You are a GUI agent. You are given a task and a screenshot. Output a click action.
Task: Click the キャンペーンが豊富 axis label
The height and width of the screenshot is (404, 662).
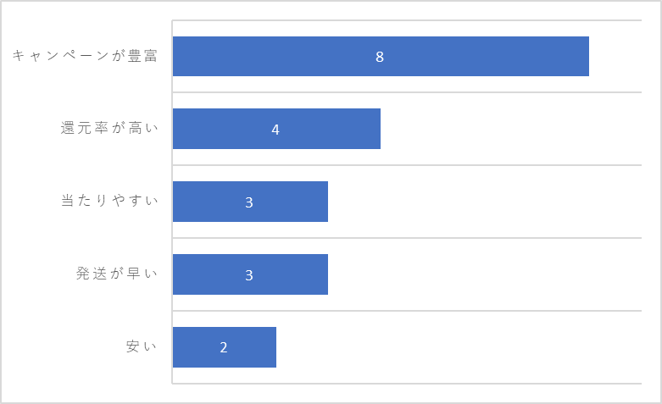click(85, 56)
